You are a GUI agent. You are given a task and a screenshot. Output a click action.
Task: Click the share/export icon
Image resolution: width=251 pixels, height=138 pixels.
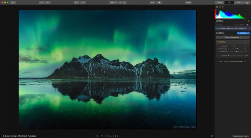coord(247,3)
